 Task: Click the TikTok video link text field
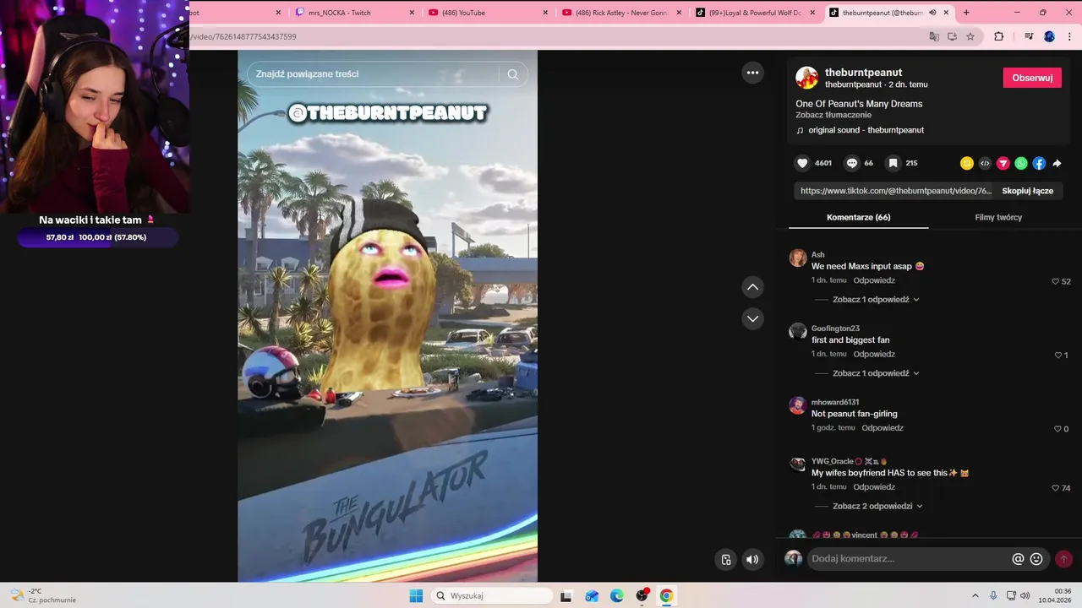tap(896, 191)
